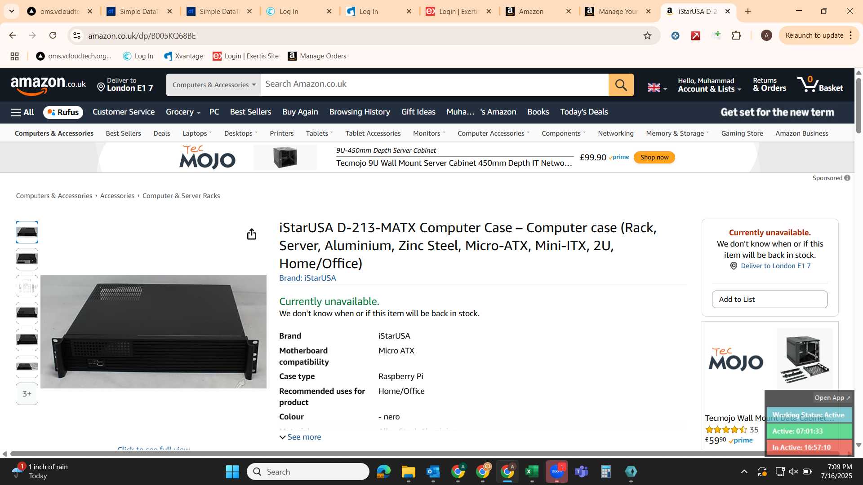Open Manage Orders bookmark
The height and width of the screenshot is (485, 863).
pos(317,56)
